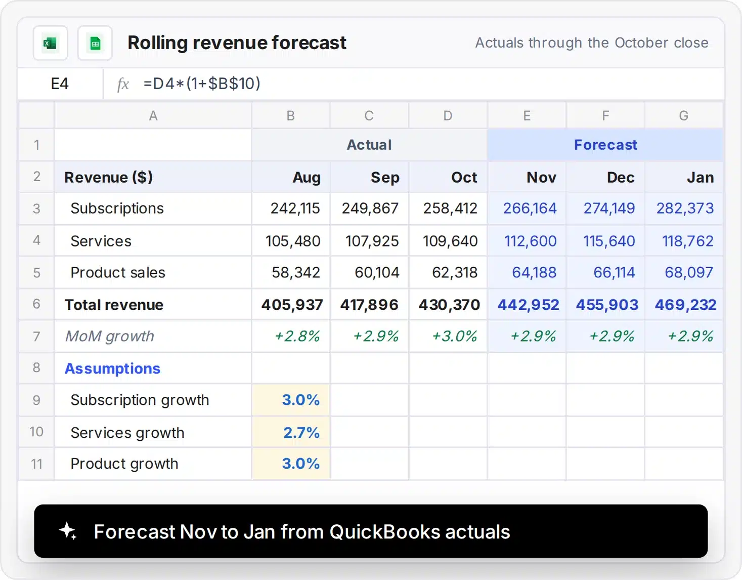Viewport: 742px width, 580px height.
Task: Select column A header
Action: [x=153, y=115]
